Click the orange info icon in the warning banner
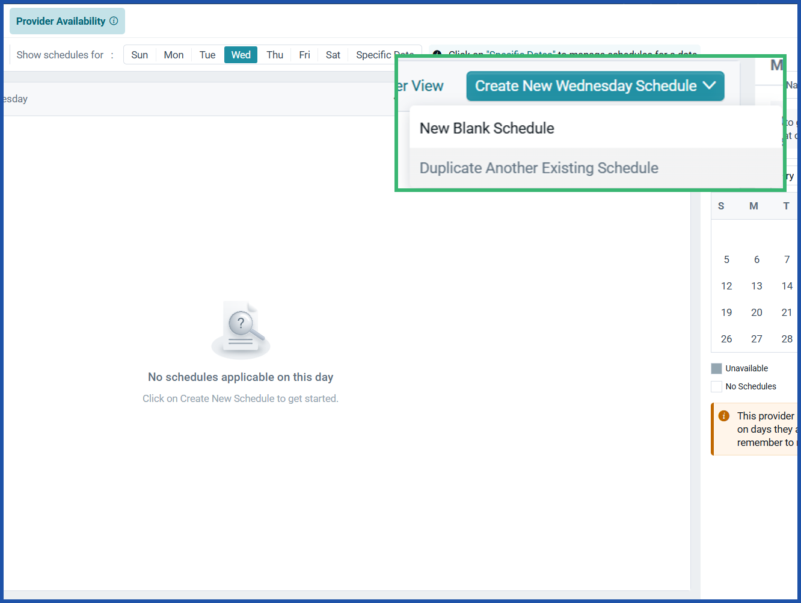Screen dimensions: 801x603 click(723, 415)
